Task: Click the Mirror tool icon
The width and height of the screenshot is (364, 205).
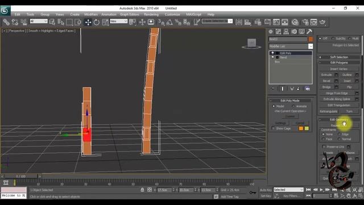Action: (x=239, y=22)
